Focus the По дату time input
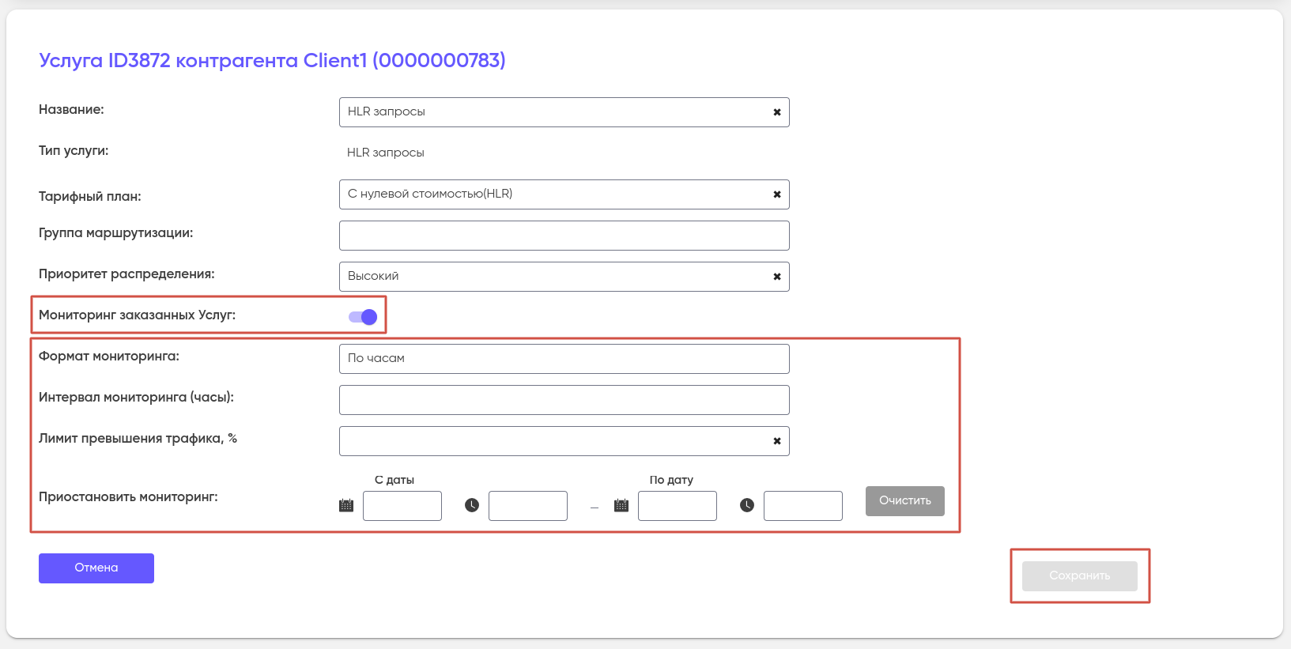Image resolution: width=1291 pixels, height=649 pixels. pos(803,506)
